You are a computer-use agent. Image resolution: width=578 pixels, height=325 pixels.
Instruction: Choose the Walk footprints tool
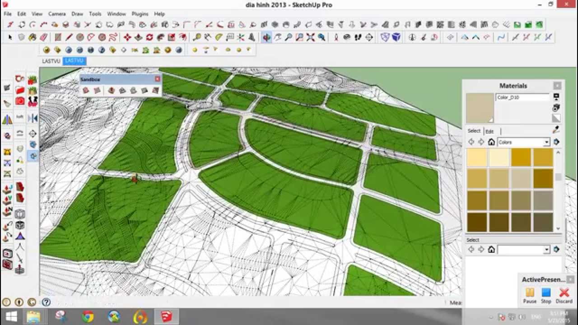358,37
